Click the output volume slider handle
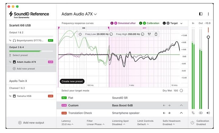The image size is (219, 133). point(208,37)
